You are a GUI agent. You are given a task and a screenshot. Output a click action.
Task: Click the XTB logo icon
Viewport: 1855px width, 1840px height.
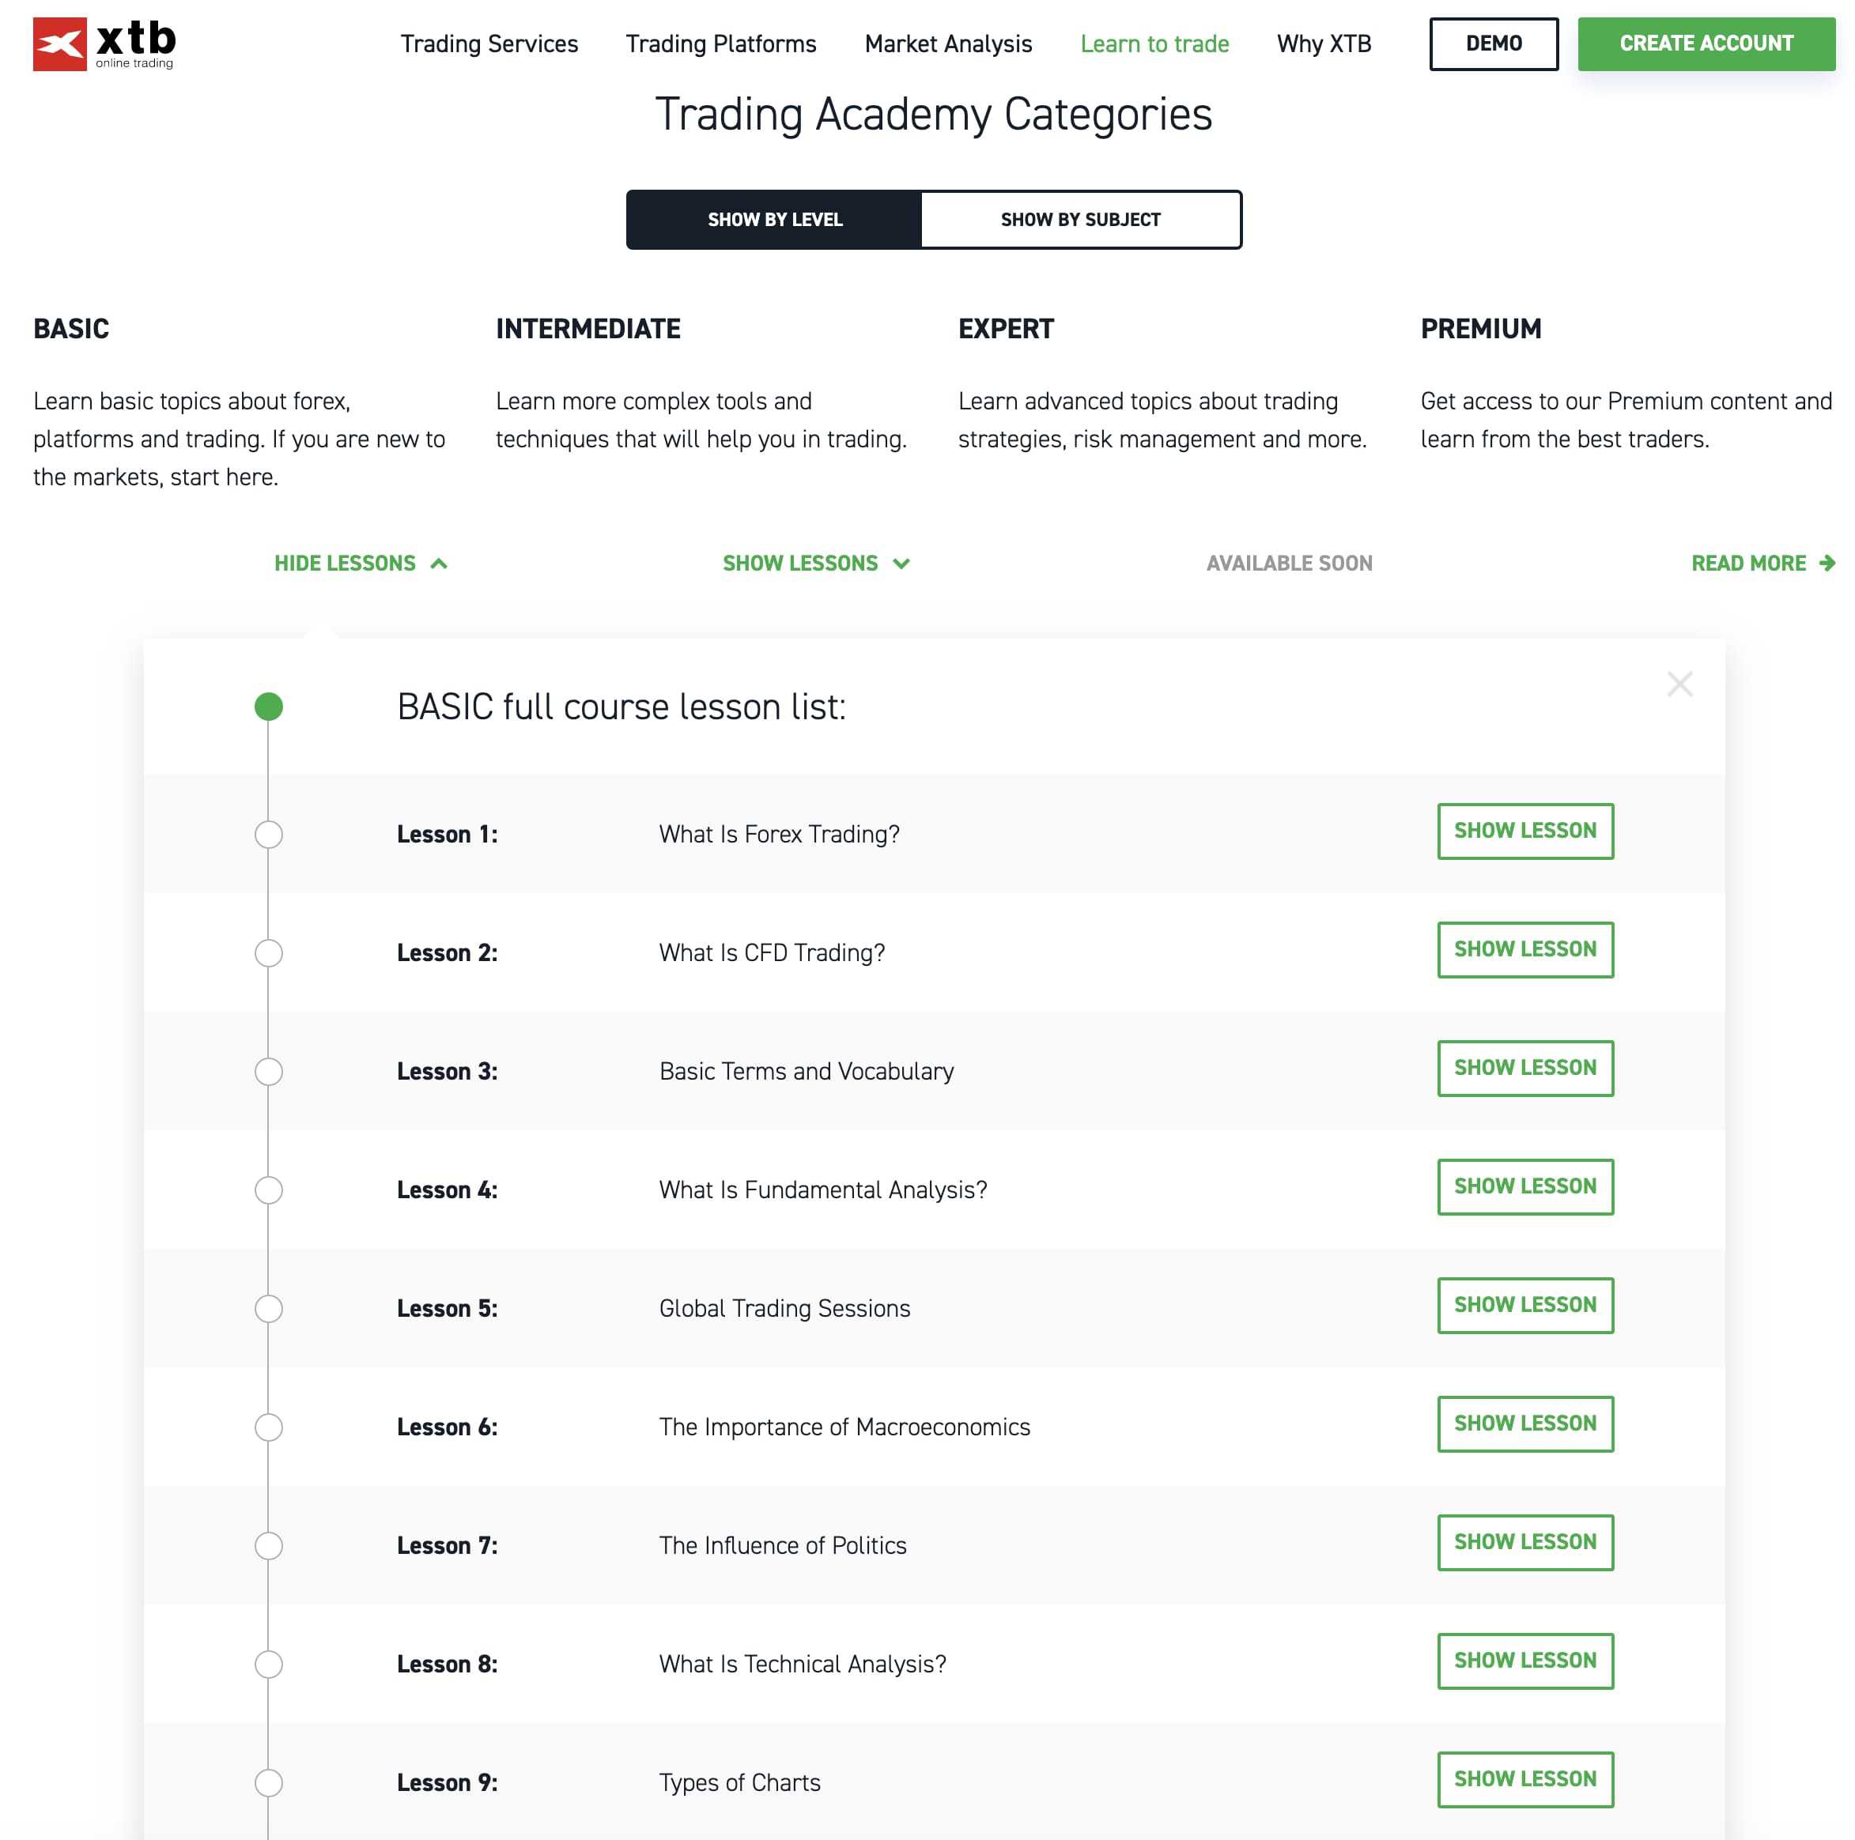[x=59, y=43]
